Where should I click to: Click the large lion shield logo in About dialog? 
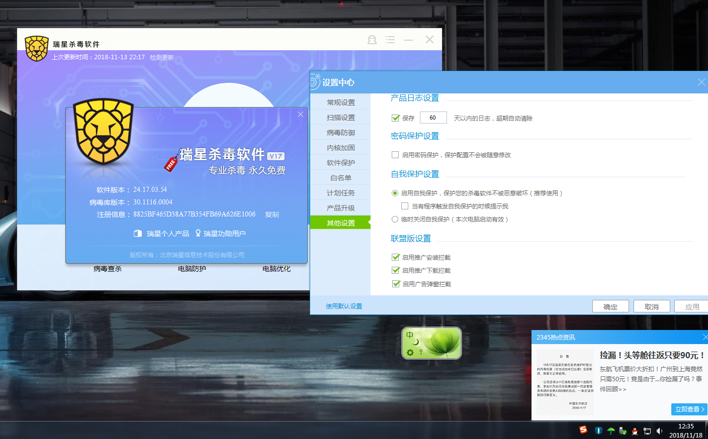point(104,132)
